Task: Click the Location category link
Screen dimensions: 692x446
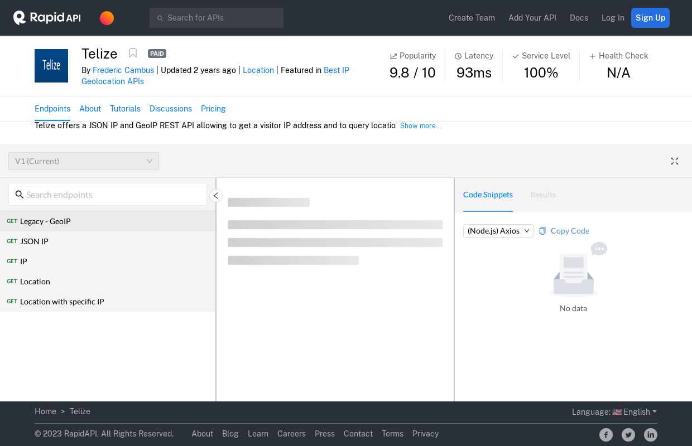Action: (x=258, y=70)
